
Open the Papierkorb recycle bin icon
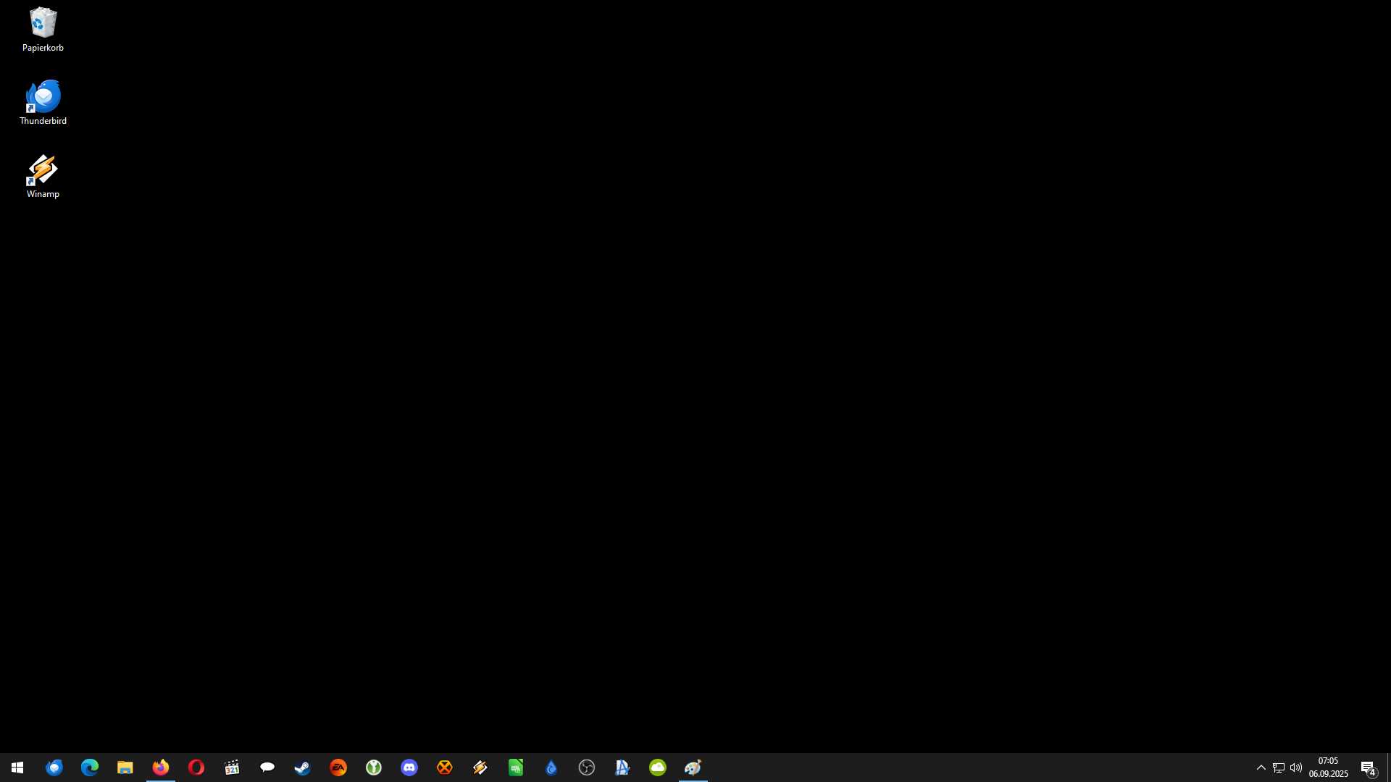43,29
